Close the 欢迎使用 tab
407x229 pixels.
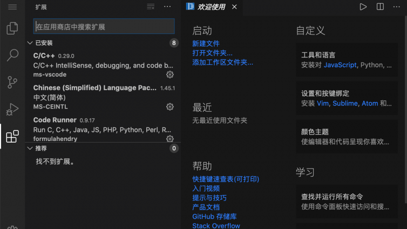point(234,6)
